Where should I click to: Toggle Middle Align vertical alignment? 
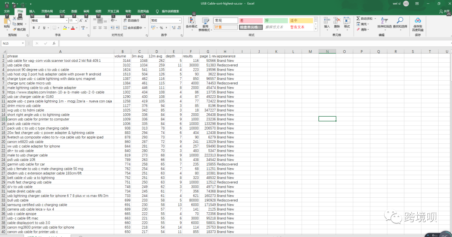tap(100, 20)
